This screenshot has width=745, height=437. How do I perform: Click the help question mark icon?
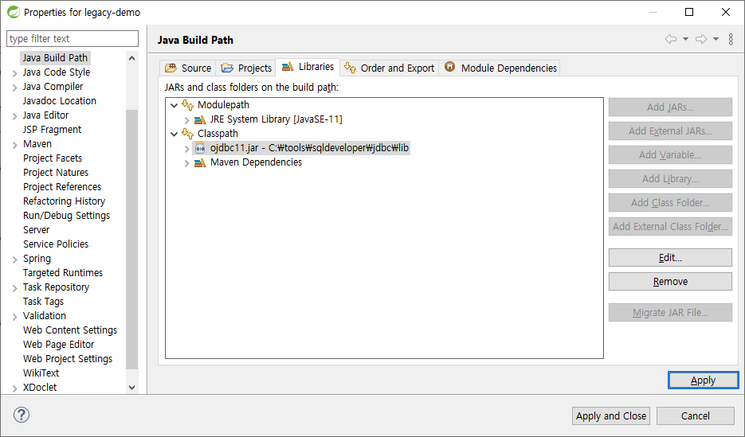22,415
